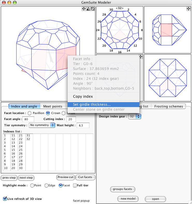Switch to the Meet points tab
The height and width of the screenshot is (204, 192).
tap(53, 106)
